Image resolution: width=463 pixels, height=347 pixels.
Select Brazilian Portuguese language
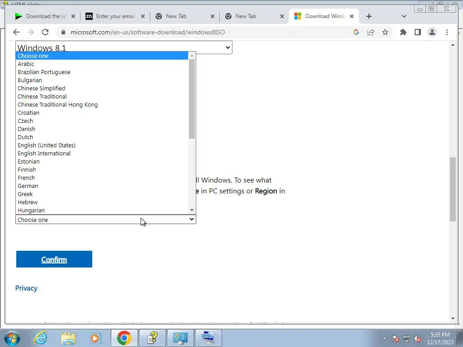pyautogui.click(x=102, y=72)
